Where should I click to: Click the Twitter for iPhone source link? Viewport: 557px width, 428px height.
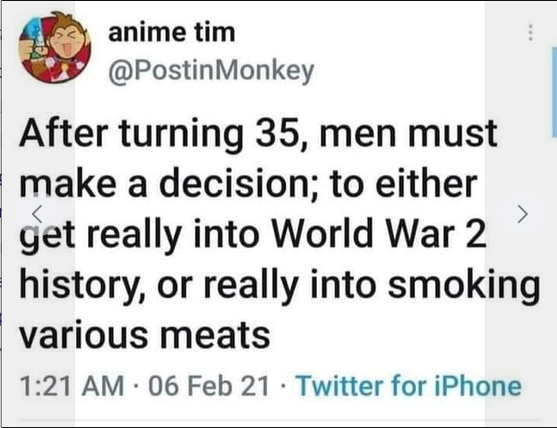click(x=410, y=386)
